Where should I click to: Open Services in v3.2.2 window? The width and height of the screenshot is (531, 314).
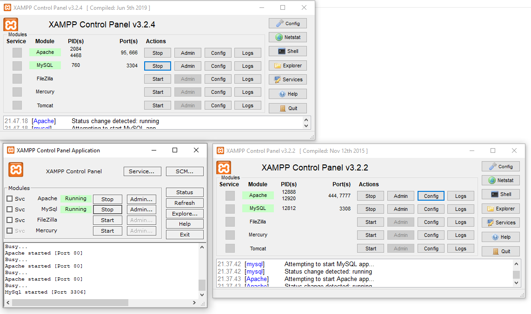[x=501, y=222]
